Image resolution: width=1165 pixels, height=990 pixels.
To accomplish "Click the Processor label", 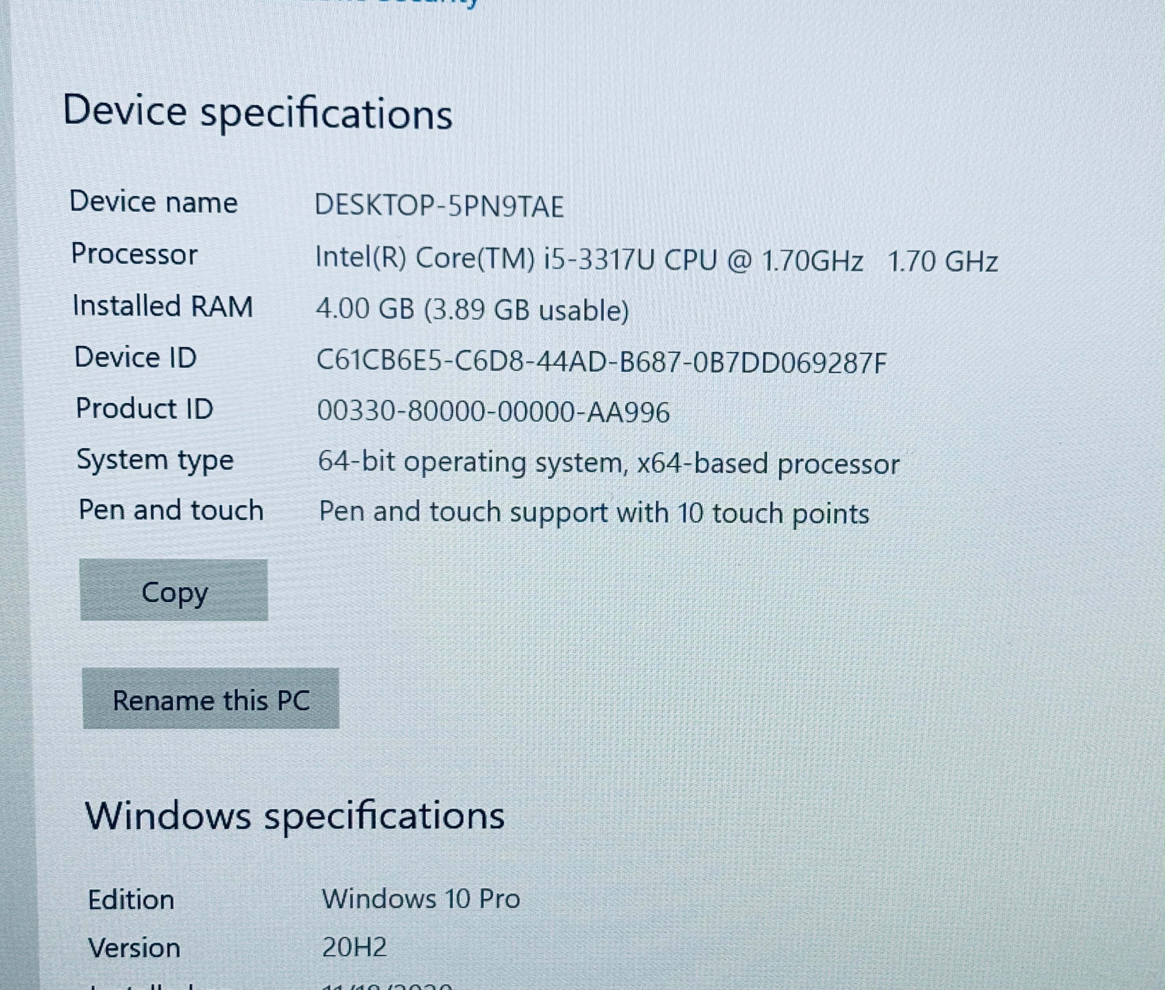I will click(x=135, y=254).
